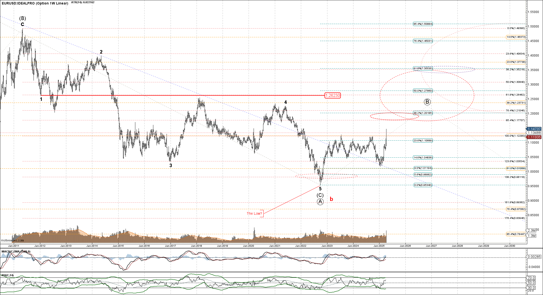Select 'The Low?' text annotation
The image size is (543, 295).
[x=254, y=213]
